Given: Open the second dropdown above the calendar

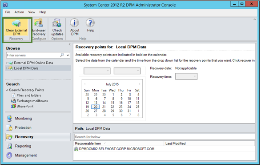Looking at the screenshot, I should (127, 71).
